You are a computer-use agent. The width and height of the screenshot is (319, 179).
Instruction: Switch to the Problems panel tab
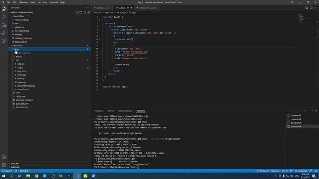(99, 111)
